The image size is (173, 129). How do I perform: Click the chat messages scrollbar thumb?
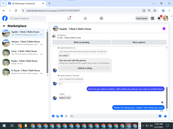pyautogui.click(x=167, y=98)
